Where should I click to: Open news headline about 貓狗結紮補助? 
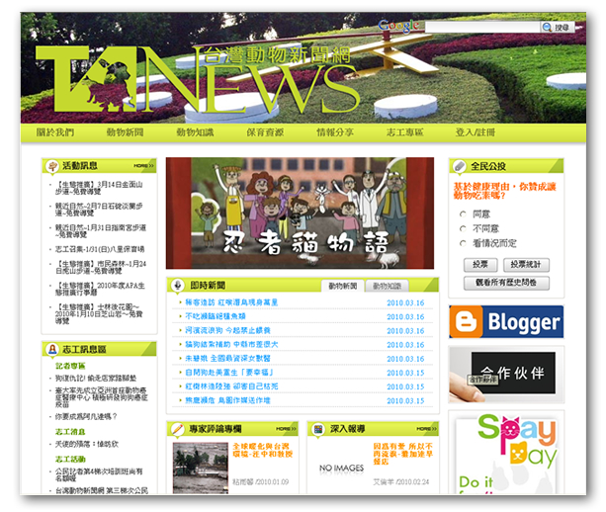[x=231, y=344]
